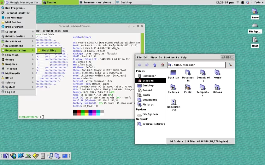Open the music note CD player in the dock

point(50,156)
